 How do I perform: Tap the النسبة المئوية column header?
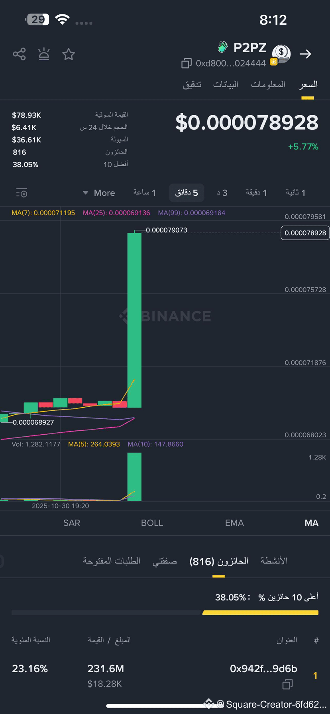pyautogui.click(x=31, y=640)
